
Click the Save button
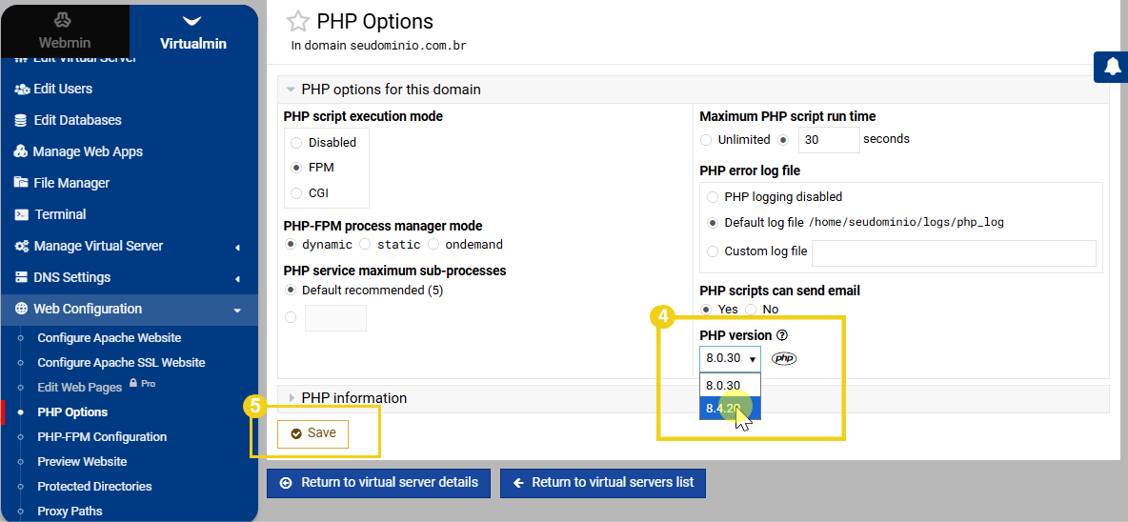[x=312, y=433]
